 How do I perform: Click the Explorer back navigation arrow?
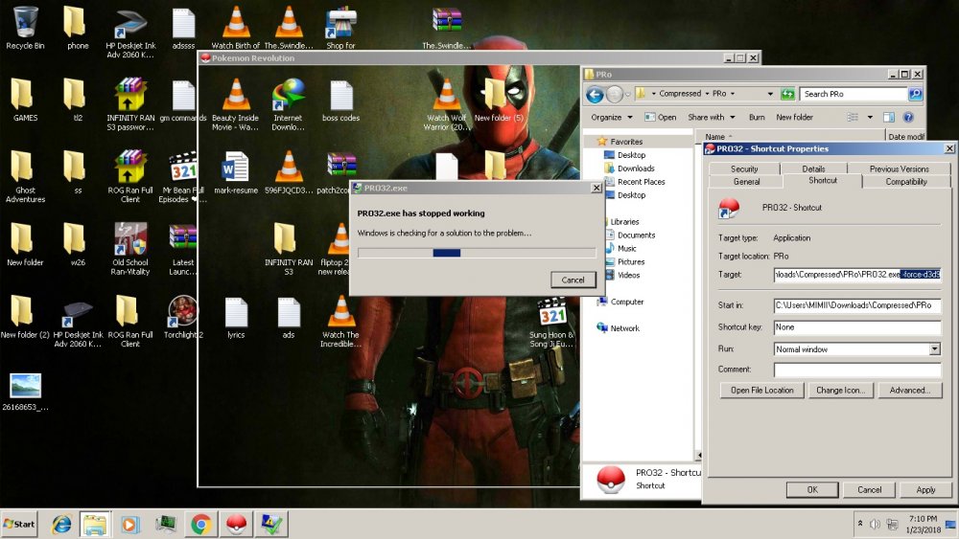[595, 94]
